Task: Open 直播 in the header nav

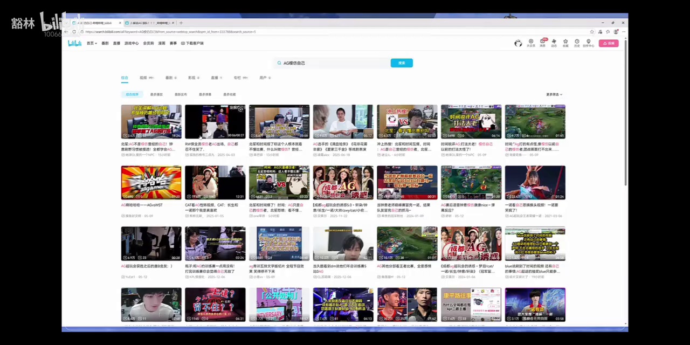Action: point(116,43)
